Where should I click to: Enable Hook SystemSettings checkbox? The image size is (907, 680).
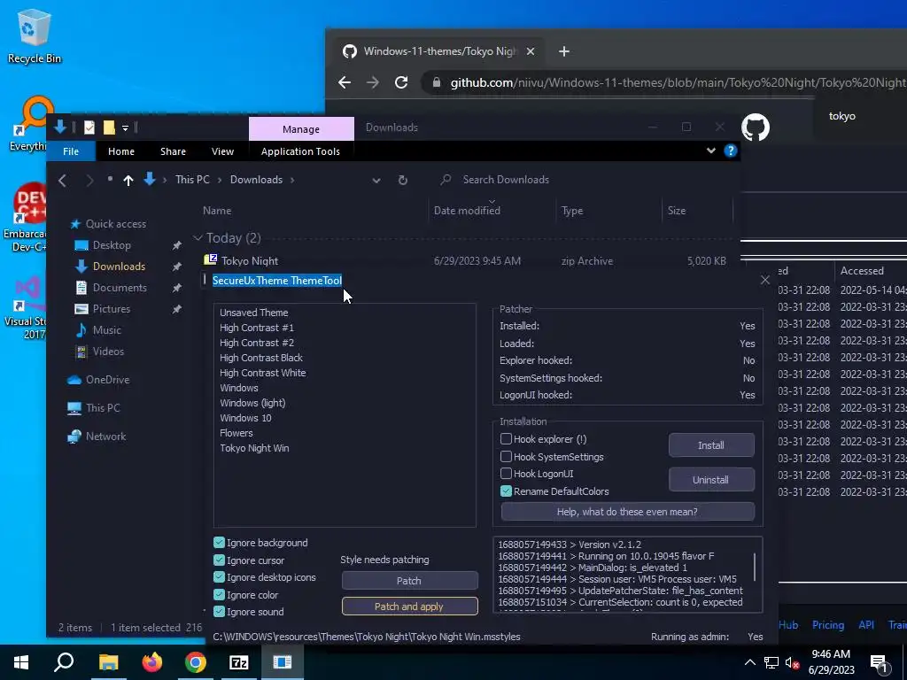(x=506, y=456)
